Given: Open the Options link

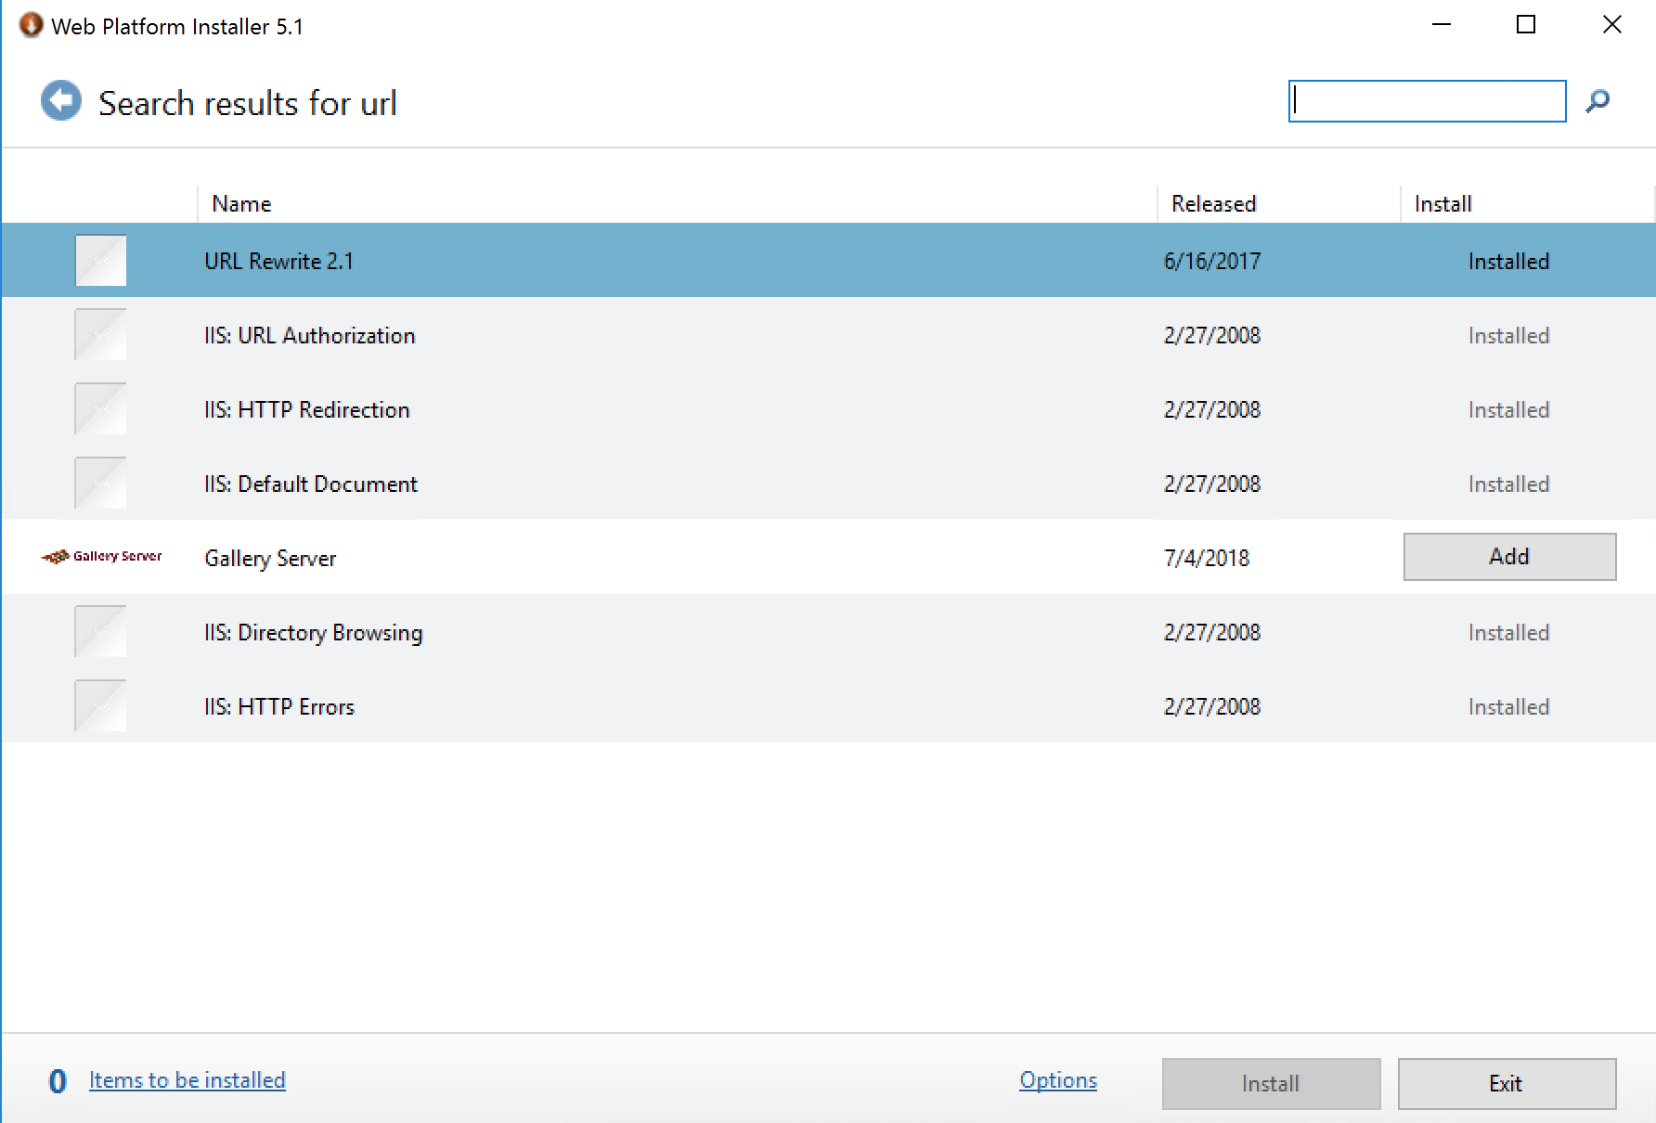Looking at the screenshot, I should point(1057,1079).
